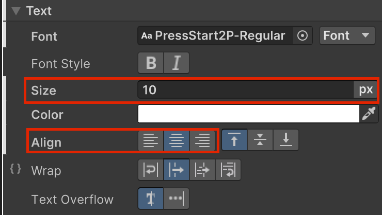Toggle Italic font style
The height and width of the screenshot is (215, 382).
coord(177,63)
